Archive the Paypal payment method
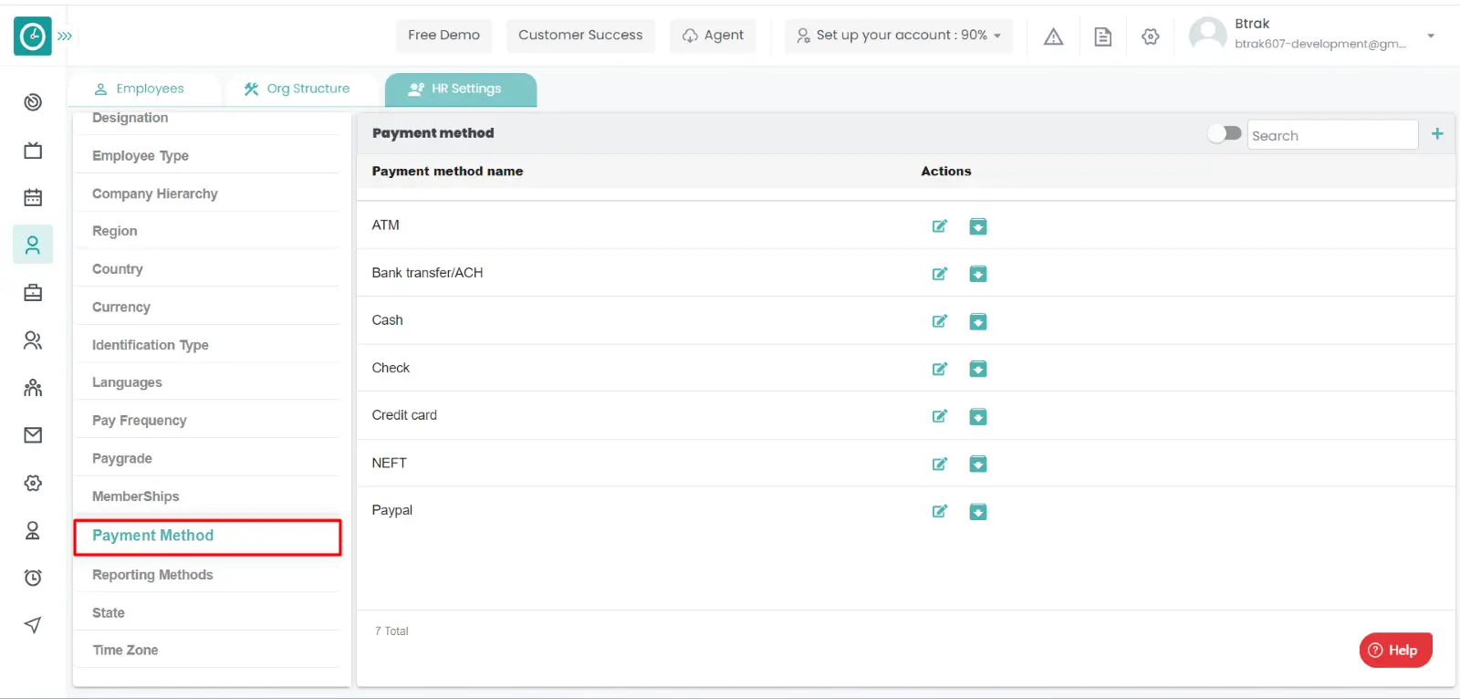 pyautogui.click(x=977, y=512)
